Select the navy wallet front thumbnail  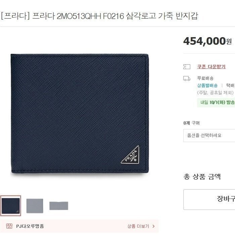click(x=11, y=205)
